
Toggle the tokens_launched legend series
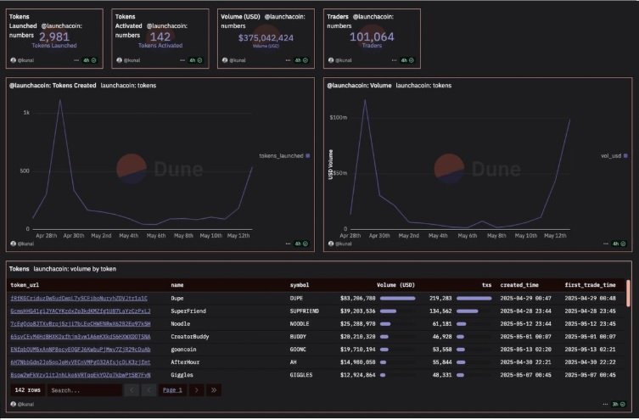click(x=284, y=155)
